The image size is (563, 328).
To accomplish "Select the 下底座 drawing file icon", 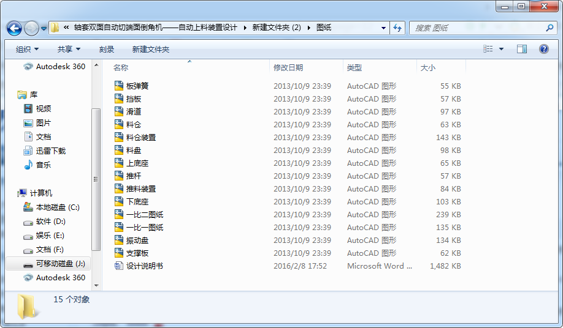I will point(119,201).
